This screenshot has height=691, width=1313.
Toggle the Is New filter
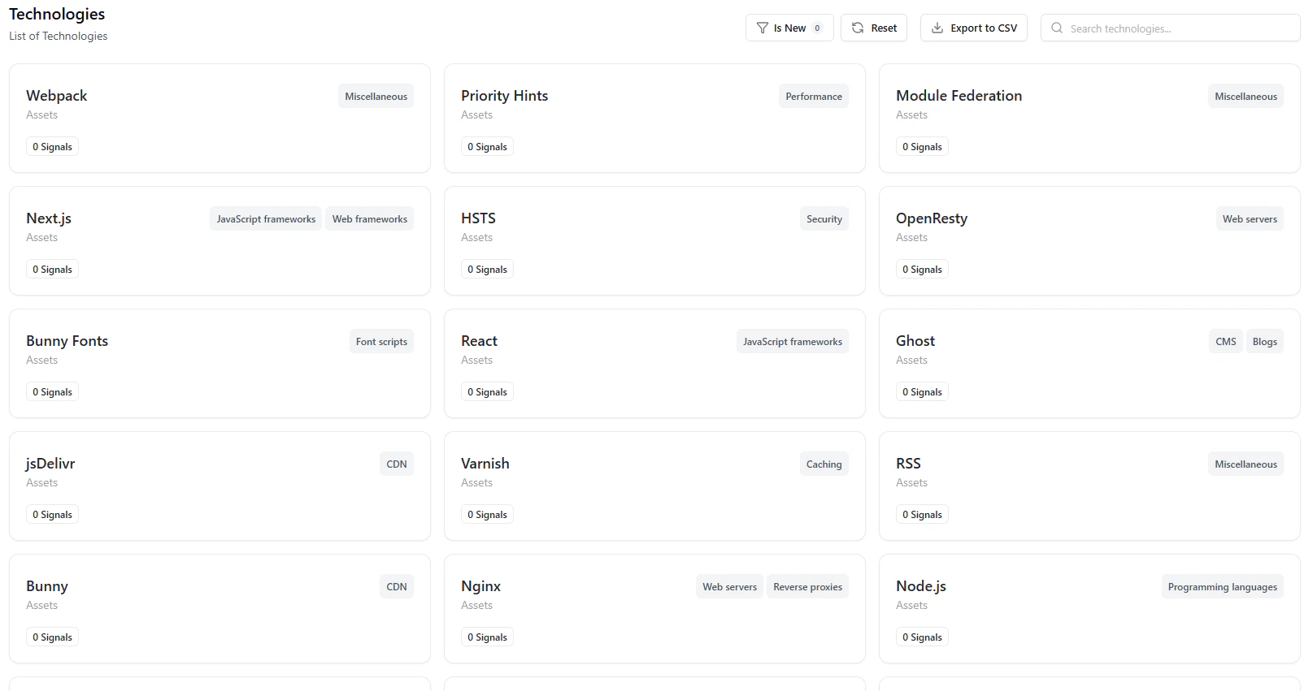[x=789, y=28]
